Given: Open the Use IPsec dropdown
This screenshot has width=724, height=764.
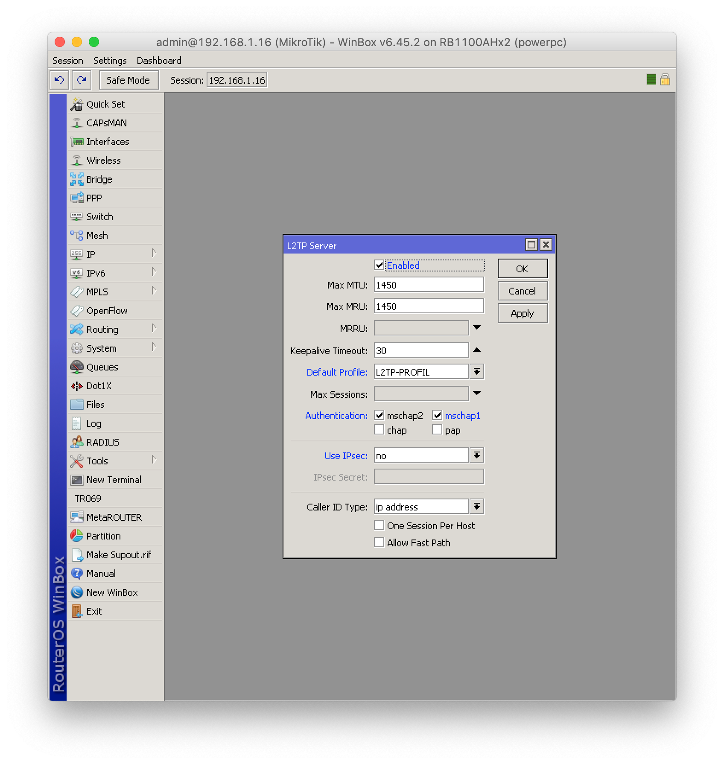Looking at the screenshot, I should point(477,455).
